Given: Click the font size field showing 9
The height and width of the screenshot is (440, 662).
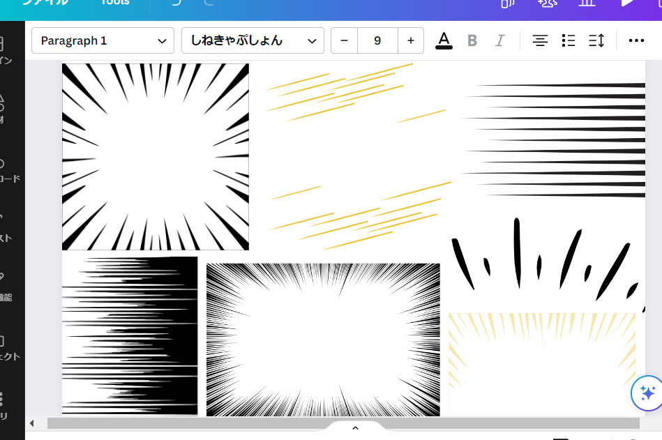Looking at the screenshot, I should (377, 40).
